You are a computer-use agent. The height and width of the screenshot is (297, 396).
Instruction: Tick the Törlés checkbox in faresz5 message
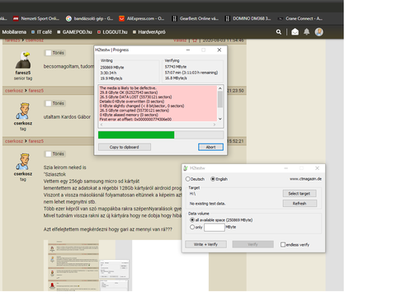tap(49, 53)
